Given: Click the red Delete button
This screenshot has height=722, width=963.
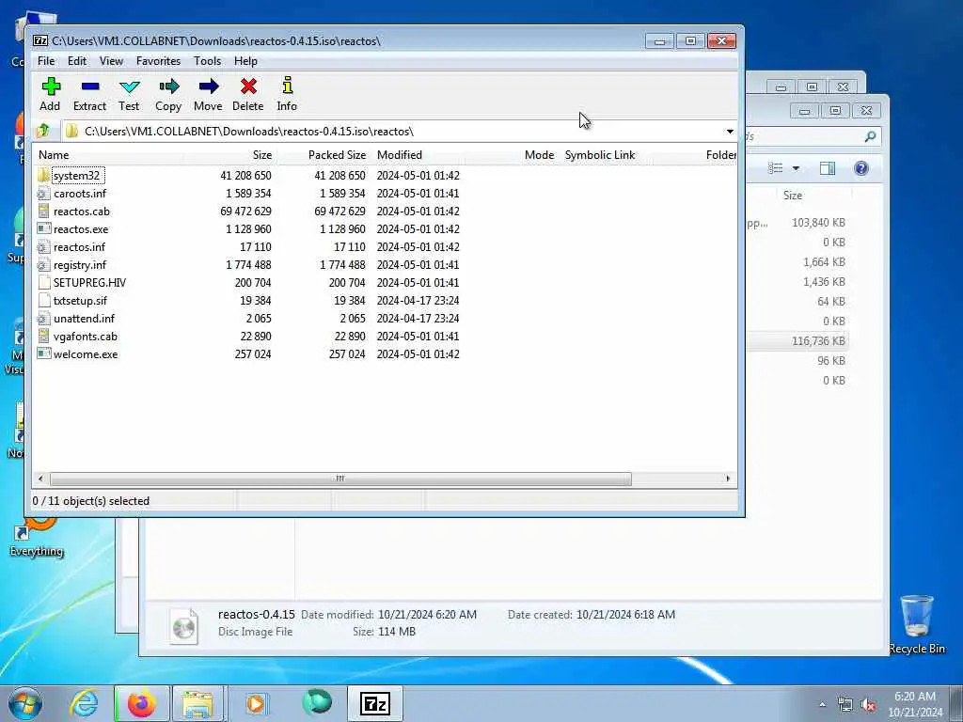Looking at the screenshot, I should tap(248, 94).
